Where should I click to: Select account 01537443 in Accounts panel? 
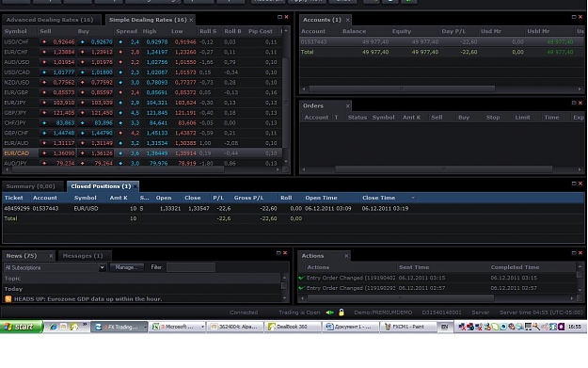click(x=442, y=41)
